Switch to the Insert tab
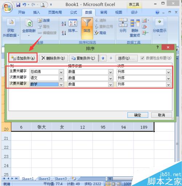This screenshot has width=182, height=186. click(x=36, y=12)
